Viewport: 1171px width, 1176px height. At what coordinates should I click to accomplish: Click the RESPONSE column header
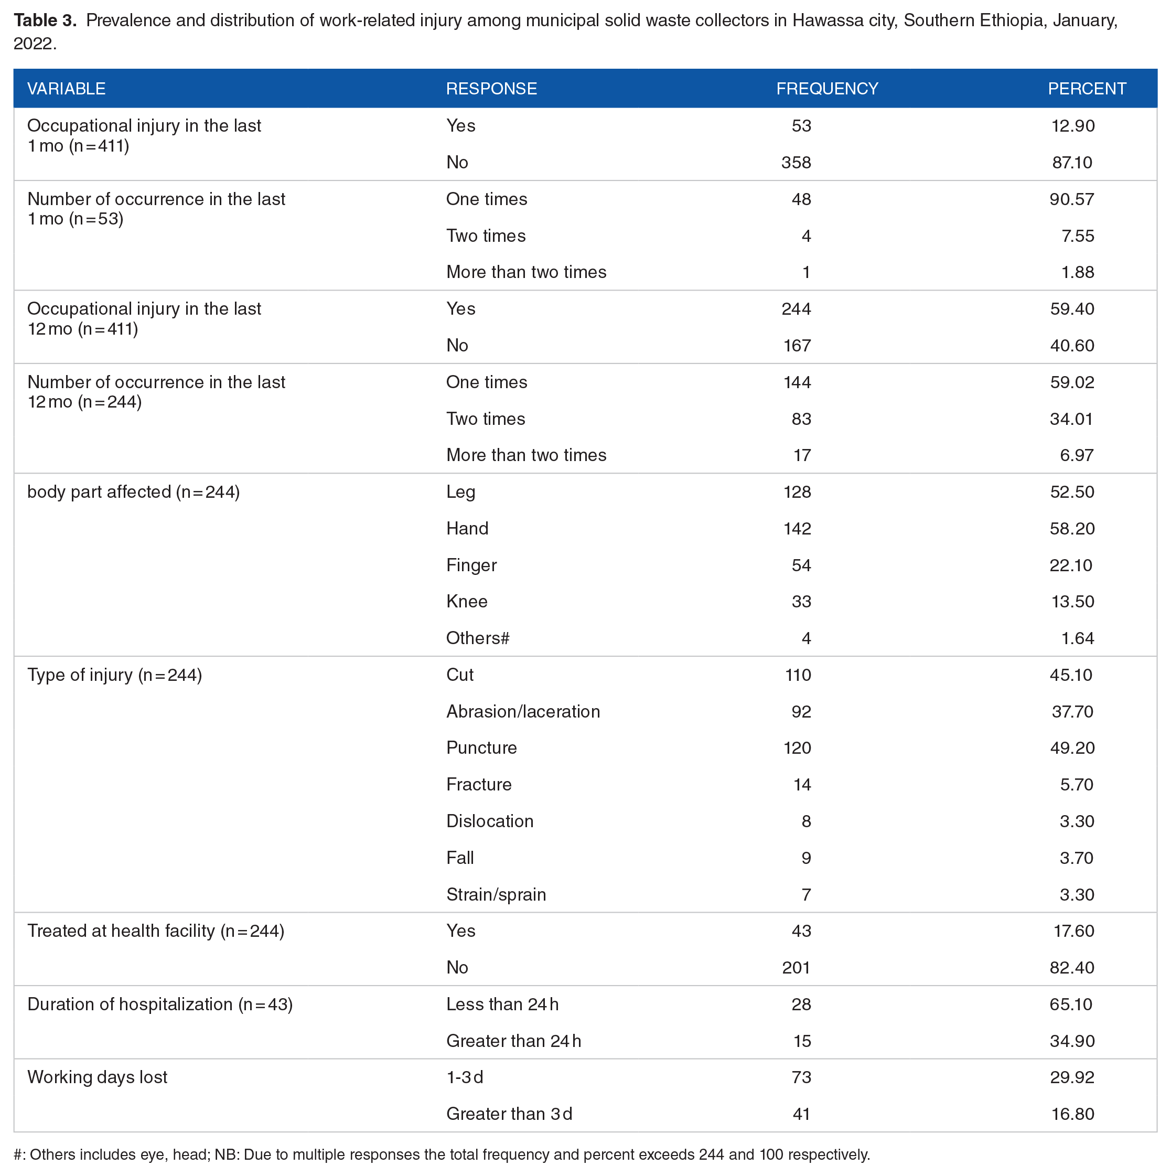[491, 89]
